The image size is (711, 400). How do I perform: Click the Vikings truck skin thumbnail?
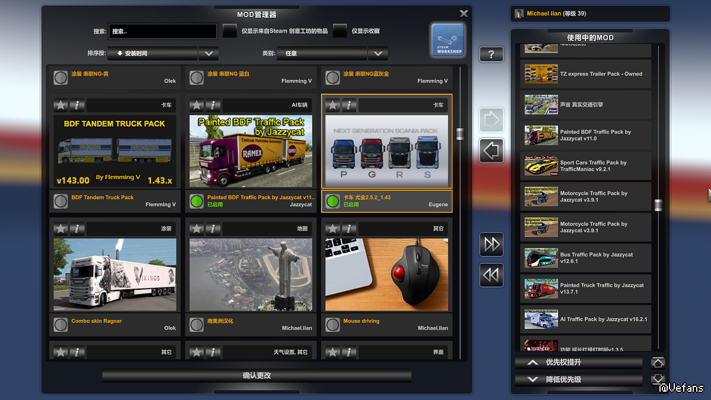115,275
